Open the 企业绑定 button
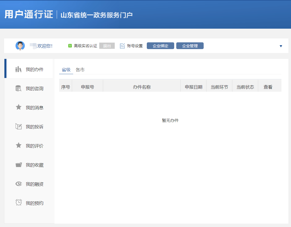Image resolution: width=291 pixels, height=227 pixels. (160, 46)
